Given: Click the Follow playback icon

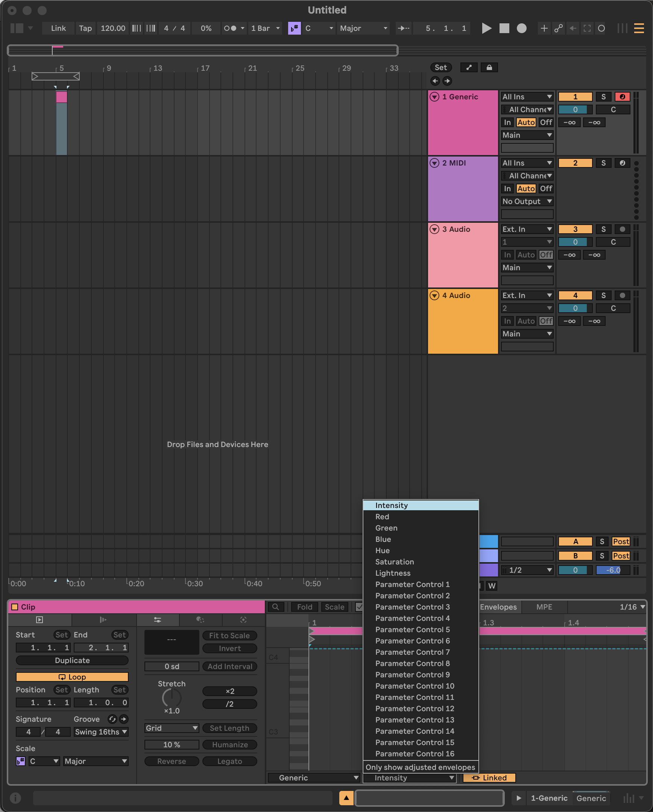Looking at the screenshot, I should pos(403,28).
